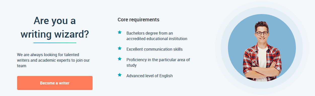This screenshot has width=315, height=96.
Task: Click the Become a writer button
Action: [55, 83]
